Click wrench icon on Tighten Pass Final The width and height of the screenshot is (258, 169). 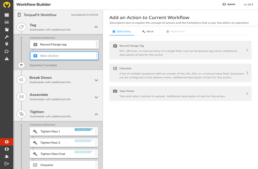[35, 154]
